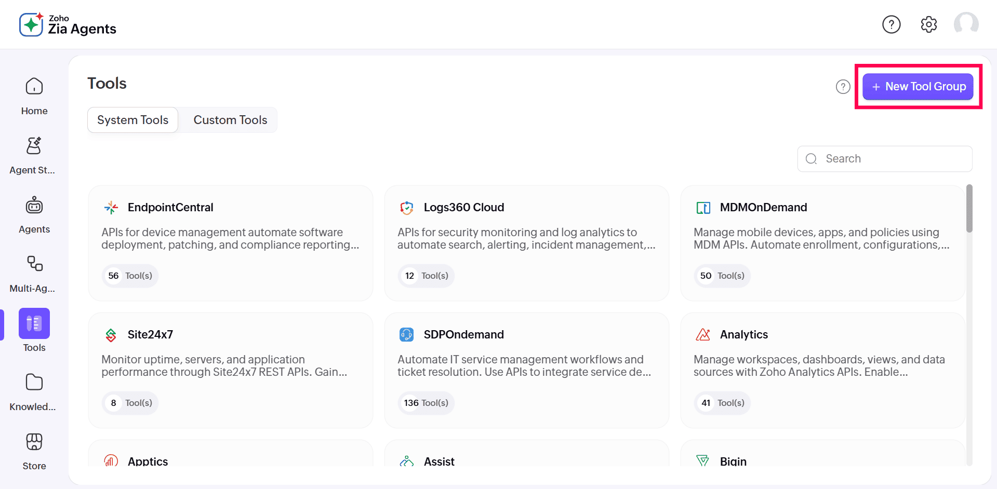The image size is (997, 489).
Task: Open Agents in the sidebar
Action: tap(34, 215)
